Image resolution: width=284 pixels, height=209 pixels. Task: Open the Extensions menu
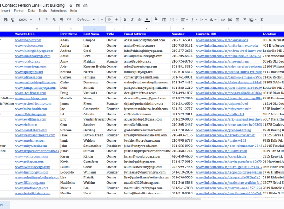58,11
